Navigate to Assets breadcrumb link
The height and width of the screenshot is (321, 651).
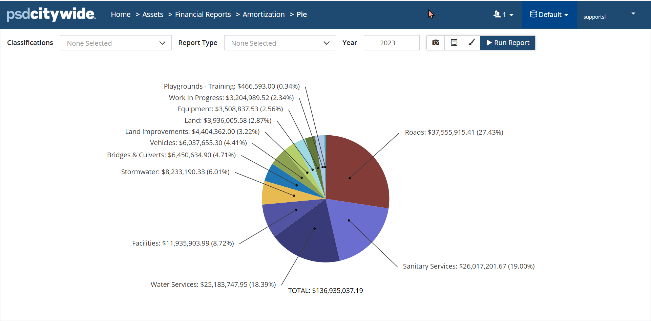153,15
